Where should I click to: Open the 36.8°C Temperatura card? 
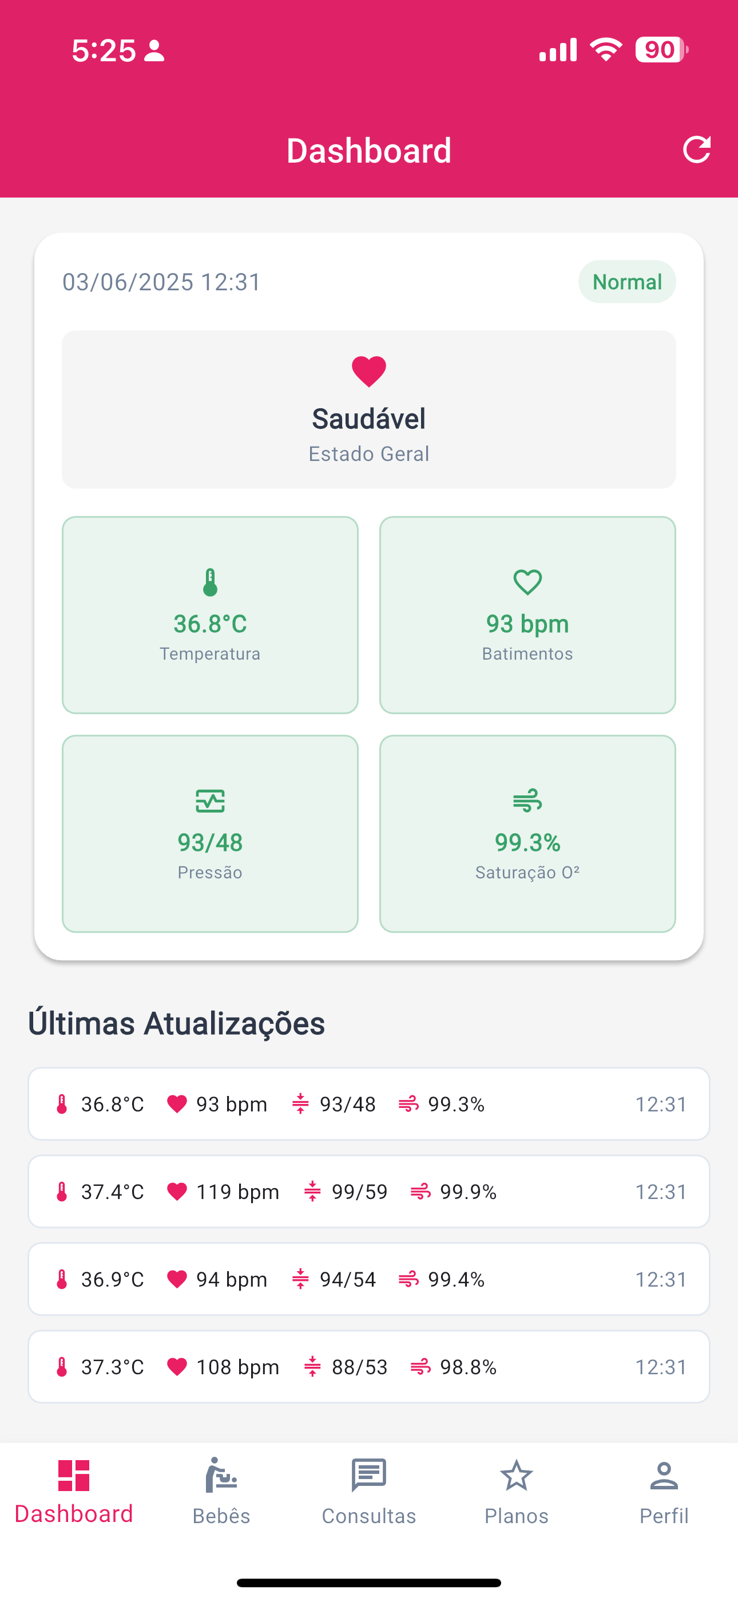click(x=210, y=614)
